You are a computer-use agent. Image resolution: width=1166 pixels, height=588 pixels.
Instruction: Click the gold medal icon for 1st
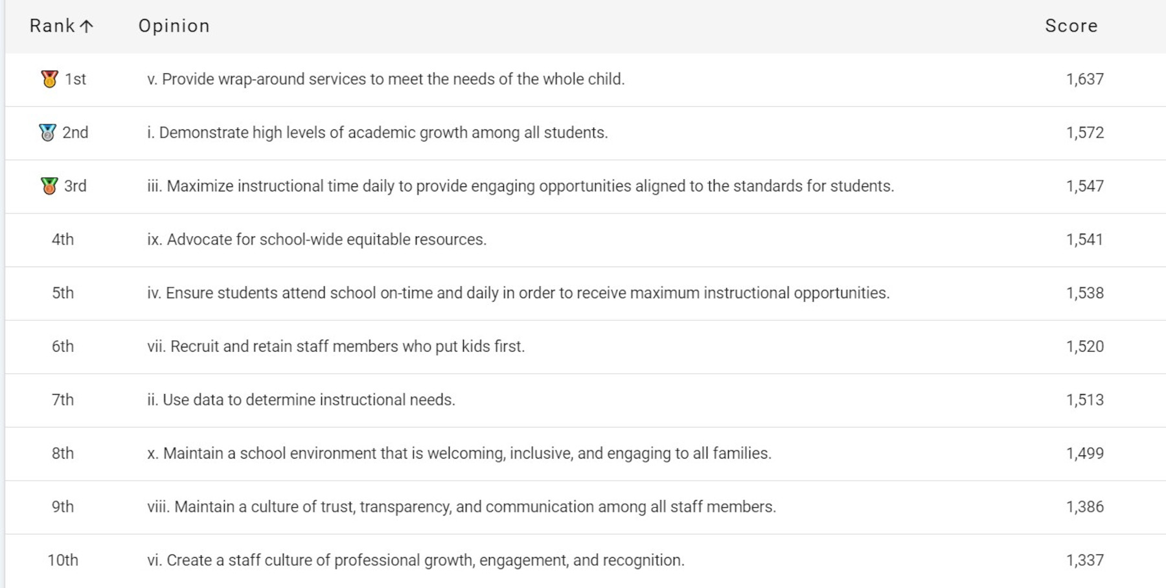coord(49,79)
